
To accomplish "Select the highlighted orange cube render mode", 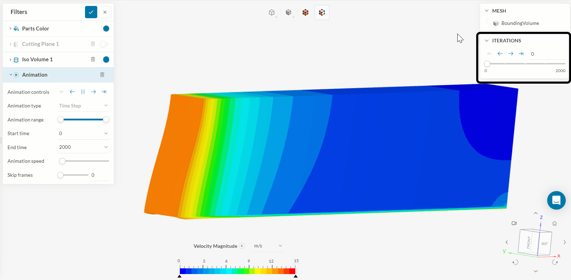I will pos(322,13).
